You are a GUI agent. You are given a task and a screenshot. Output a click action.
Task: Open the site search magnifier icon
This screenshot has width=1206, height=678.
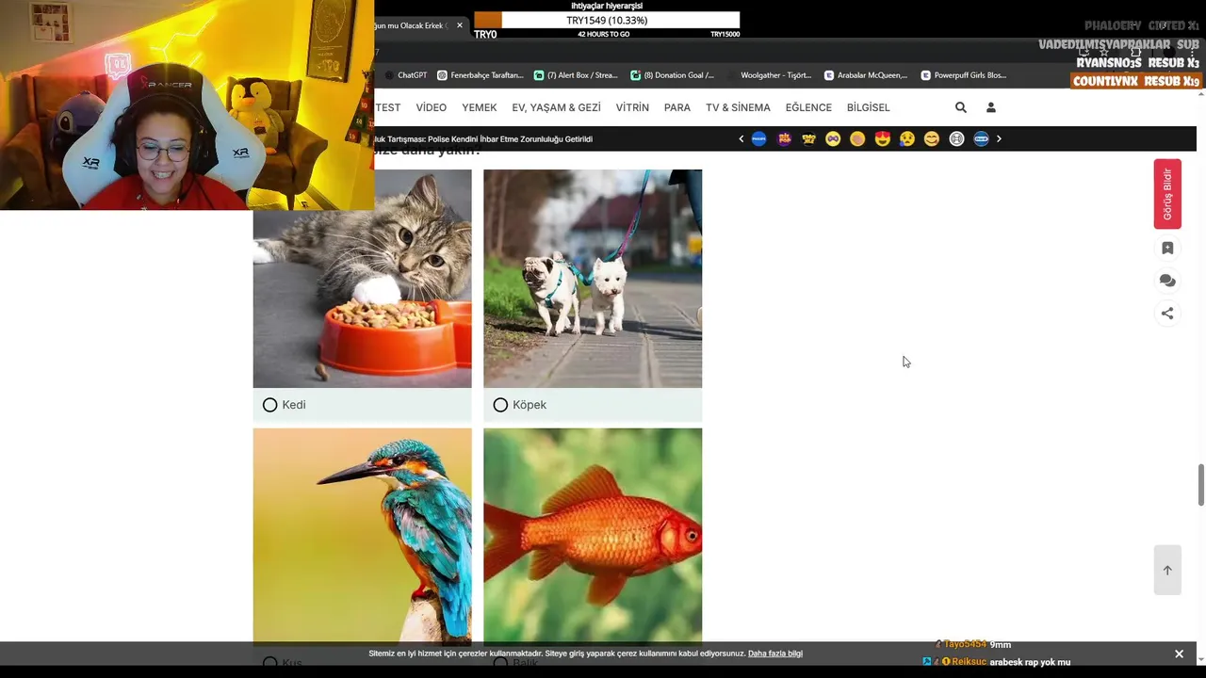pyautogui.click(x=961, y=107)
